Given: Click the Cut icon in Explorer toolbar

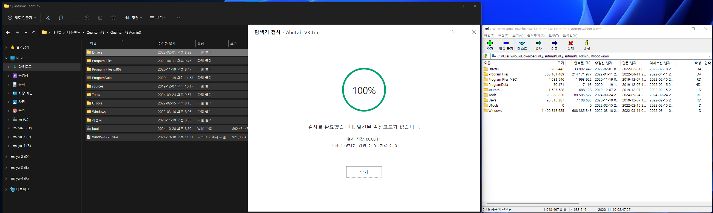Looking at the screenshot, I should click(x=48, y=18).
